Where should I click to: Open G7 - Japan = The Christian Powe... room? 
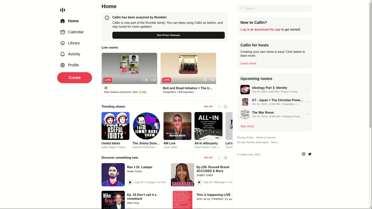(278, 100)
